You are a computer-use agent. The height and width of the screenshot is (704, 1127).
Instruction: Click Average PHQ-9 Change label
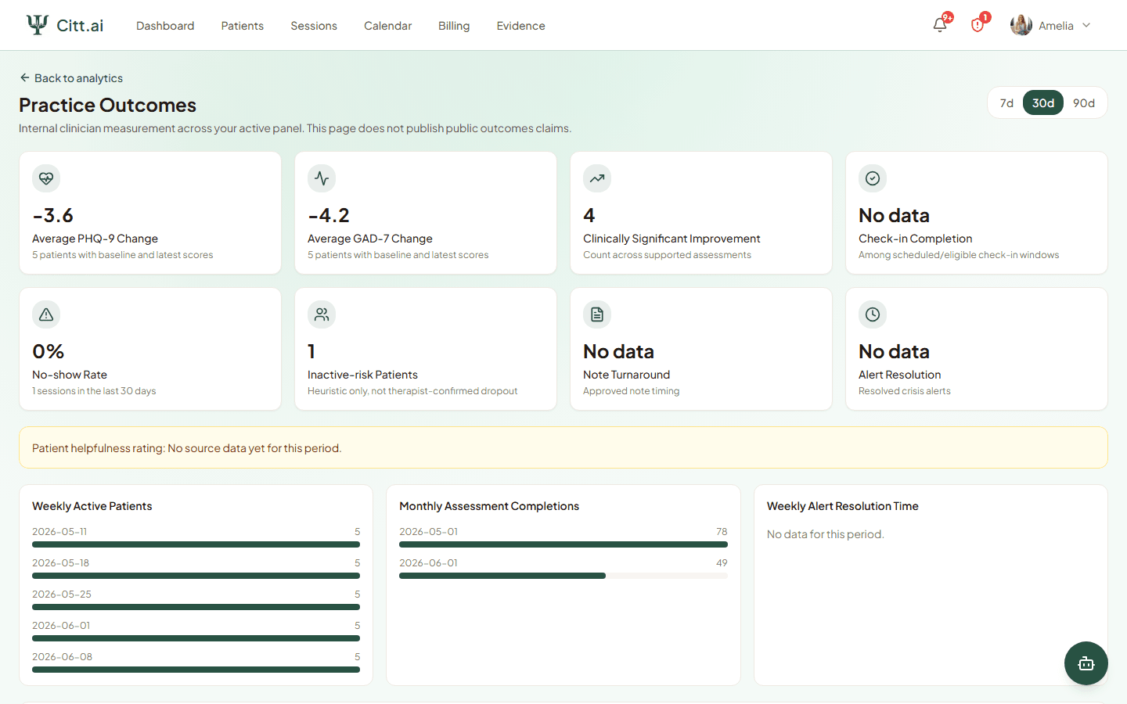pos(95,239)
